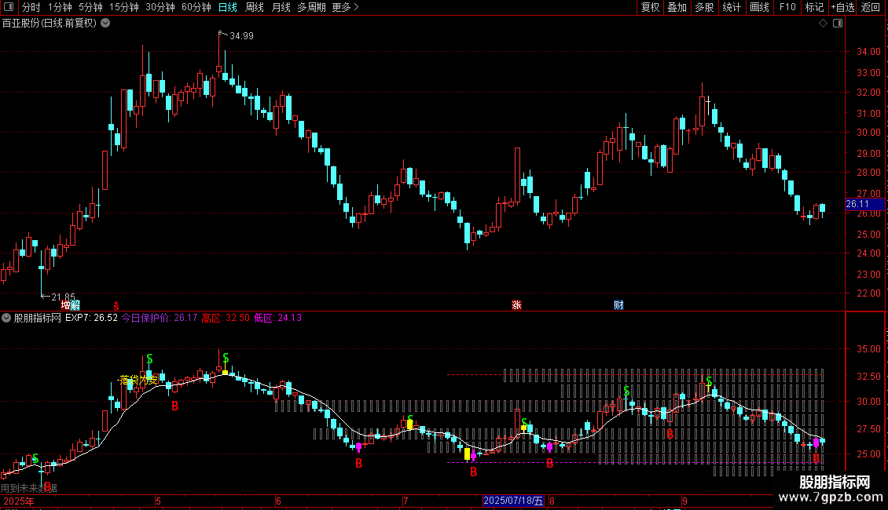Screen dimensions: 888x510
Task: Open the 多股 multi-stock view
Action: pyautogui.click(x=704, y=7)
